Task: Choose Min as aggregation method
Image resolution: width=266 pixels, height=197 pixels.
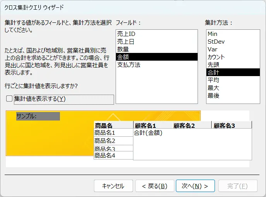Action: click(233, 34)
